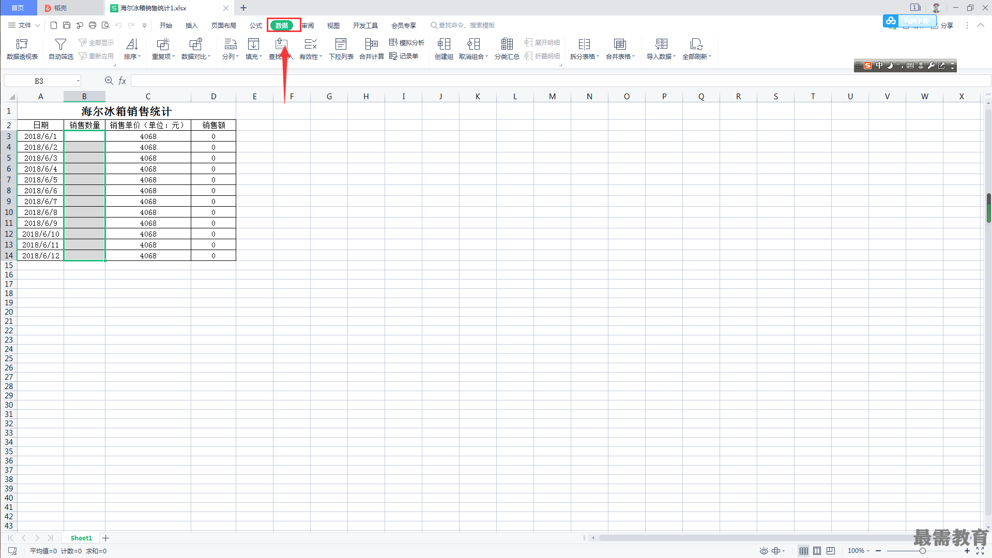Image resolution: width=992 pixels, height=558 pixels.
Task: Click the eye protection mode icon in status bar
Action: (764, 551)
